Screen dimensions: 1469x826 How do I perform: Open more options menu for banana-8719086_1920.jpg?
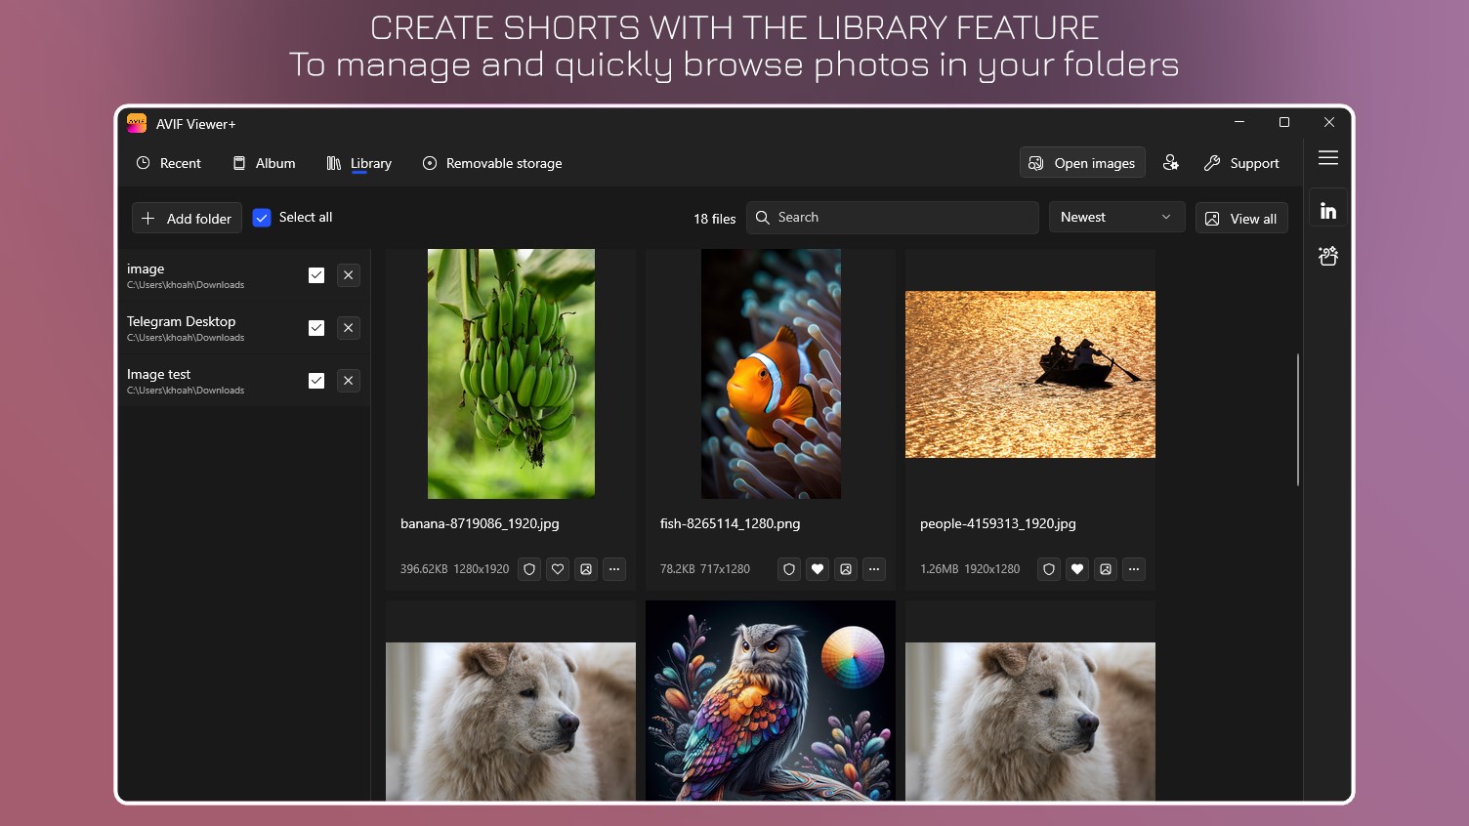tap(614, 569)
